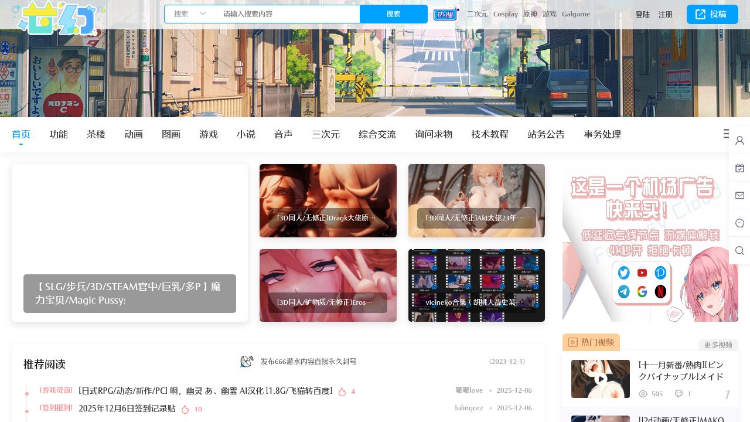Select the 站务公告 menu item
Screen dimensions: 750x422
[546, 134]
